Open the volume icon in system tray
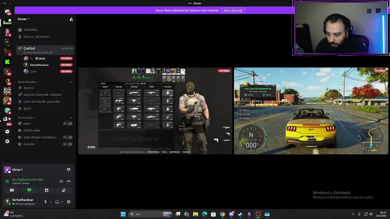This screenshot has width=390, height=219. pos(370,214)
